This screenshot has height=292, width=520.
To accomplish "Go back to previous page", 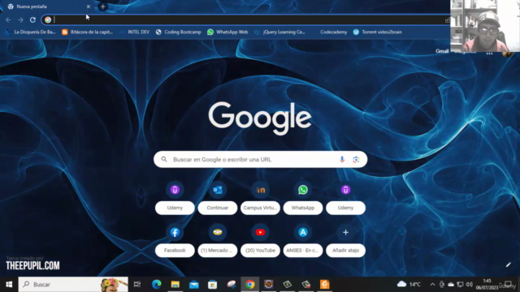I will 8,19.
